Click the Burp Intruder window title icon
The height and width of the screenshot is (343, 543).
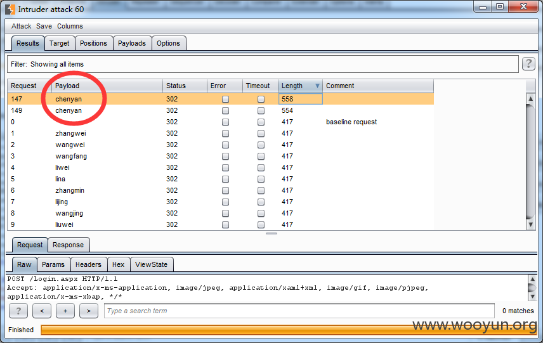(10, 9)
